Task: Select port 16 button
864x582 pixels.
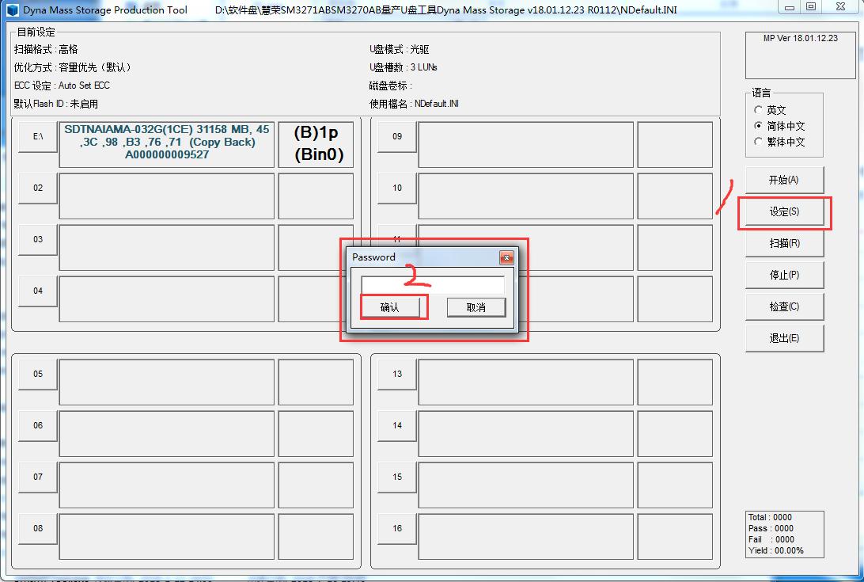Action: pos(397,528)
